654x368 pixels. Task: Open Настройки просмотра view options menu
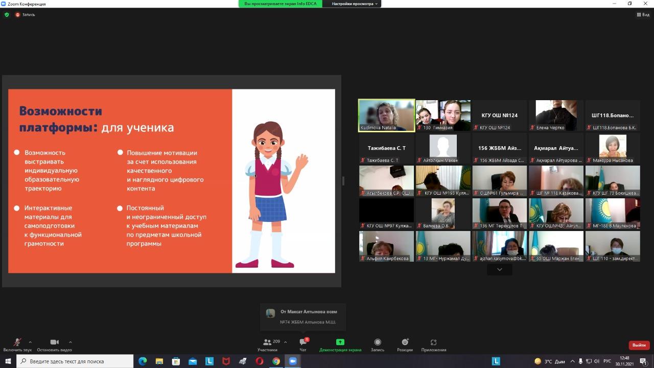(355, 4)
